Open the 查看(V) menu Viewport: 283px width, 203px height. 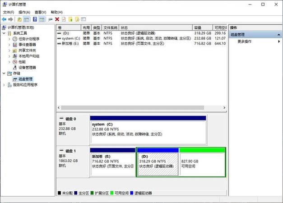point(41,12)
